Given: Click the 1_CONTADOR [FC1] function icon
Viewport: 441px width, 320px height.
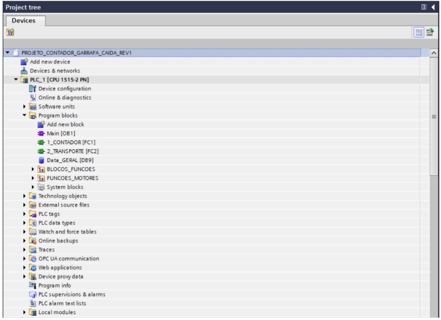Looking at the screenshot, I should coord(42,142).
